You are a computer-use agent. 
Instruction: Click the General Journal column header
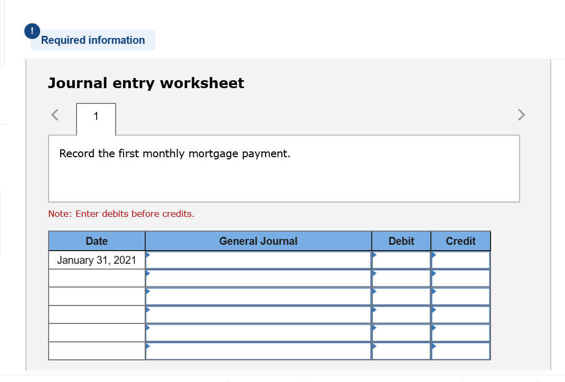(x=258, y=241)
